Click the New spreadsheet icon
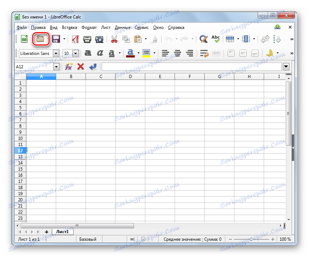Screen dimensions: 309x257 24,39
